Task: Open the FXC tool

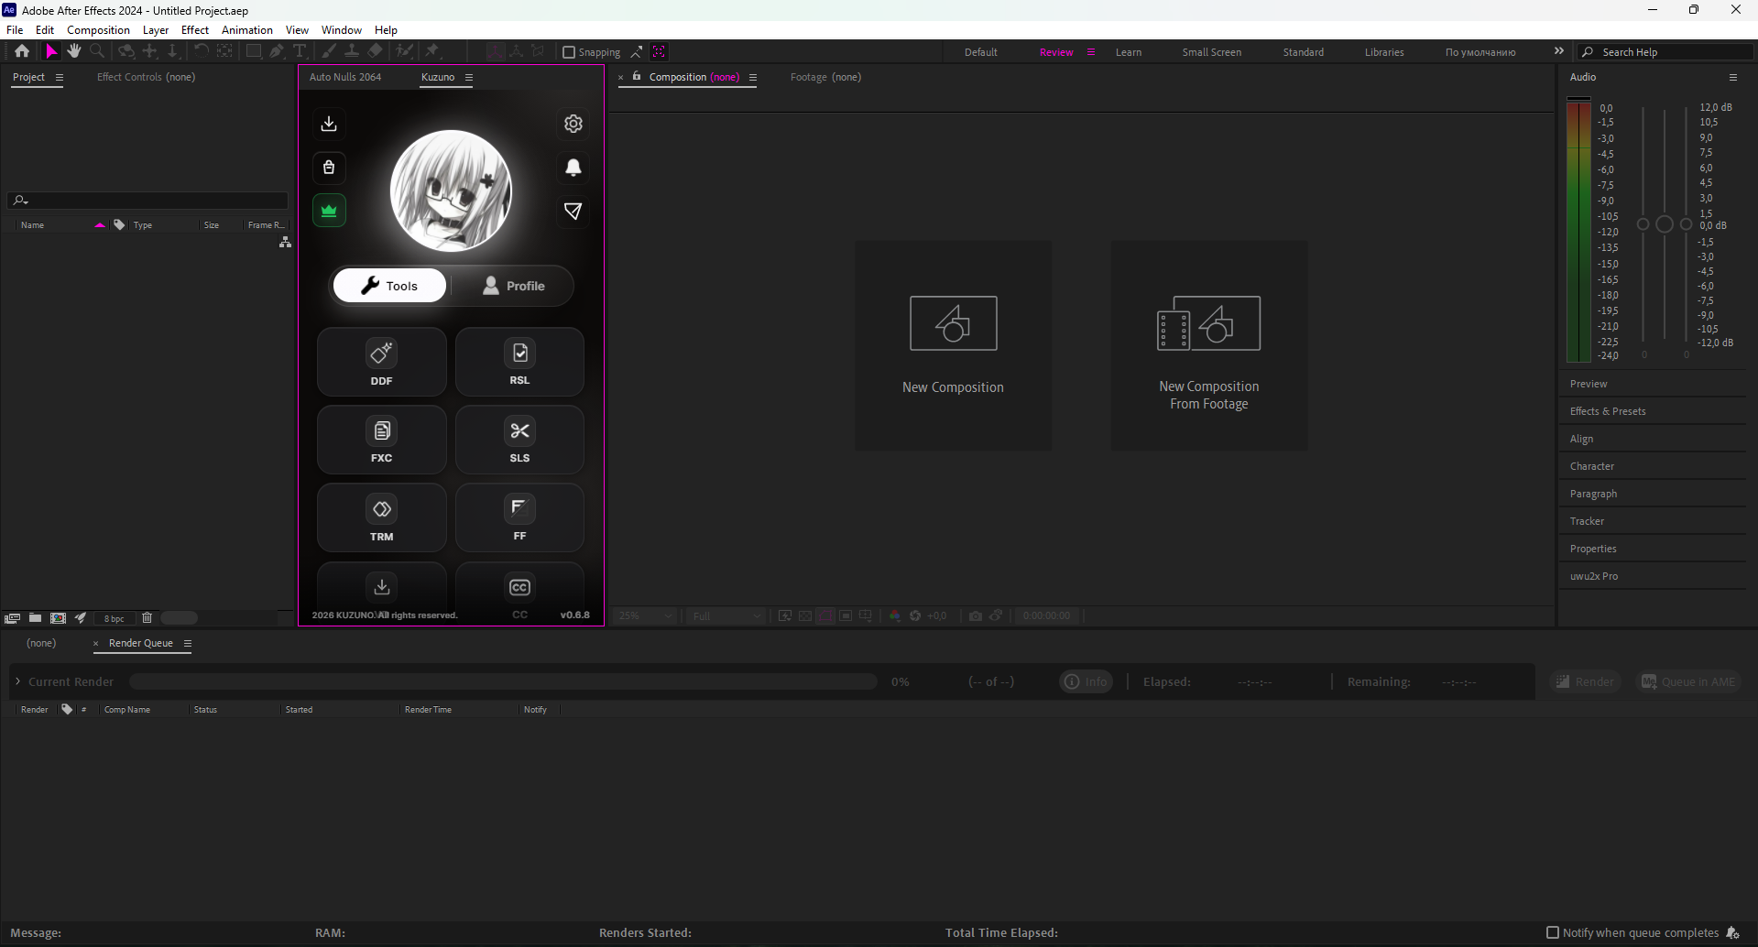Action: point(382,441)
